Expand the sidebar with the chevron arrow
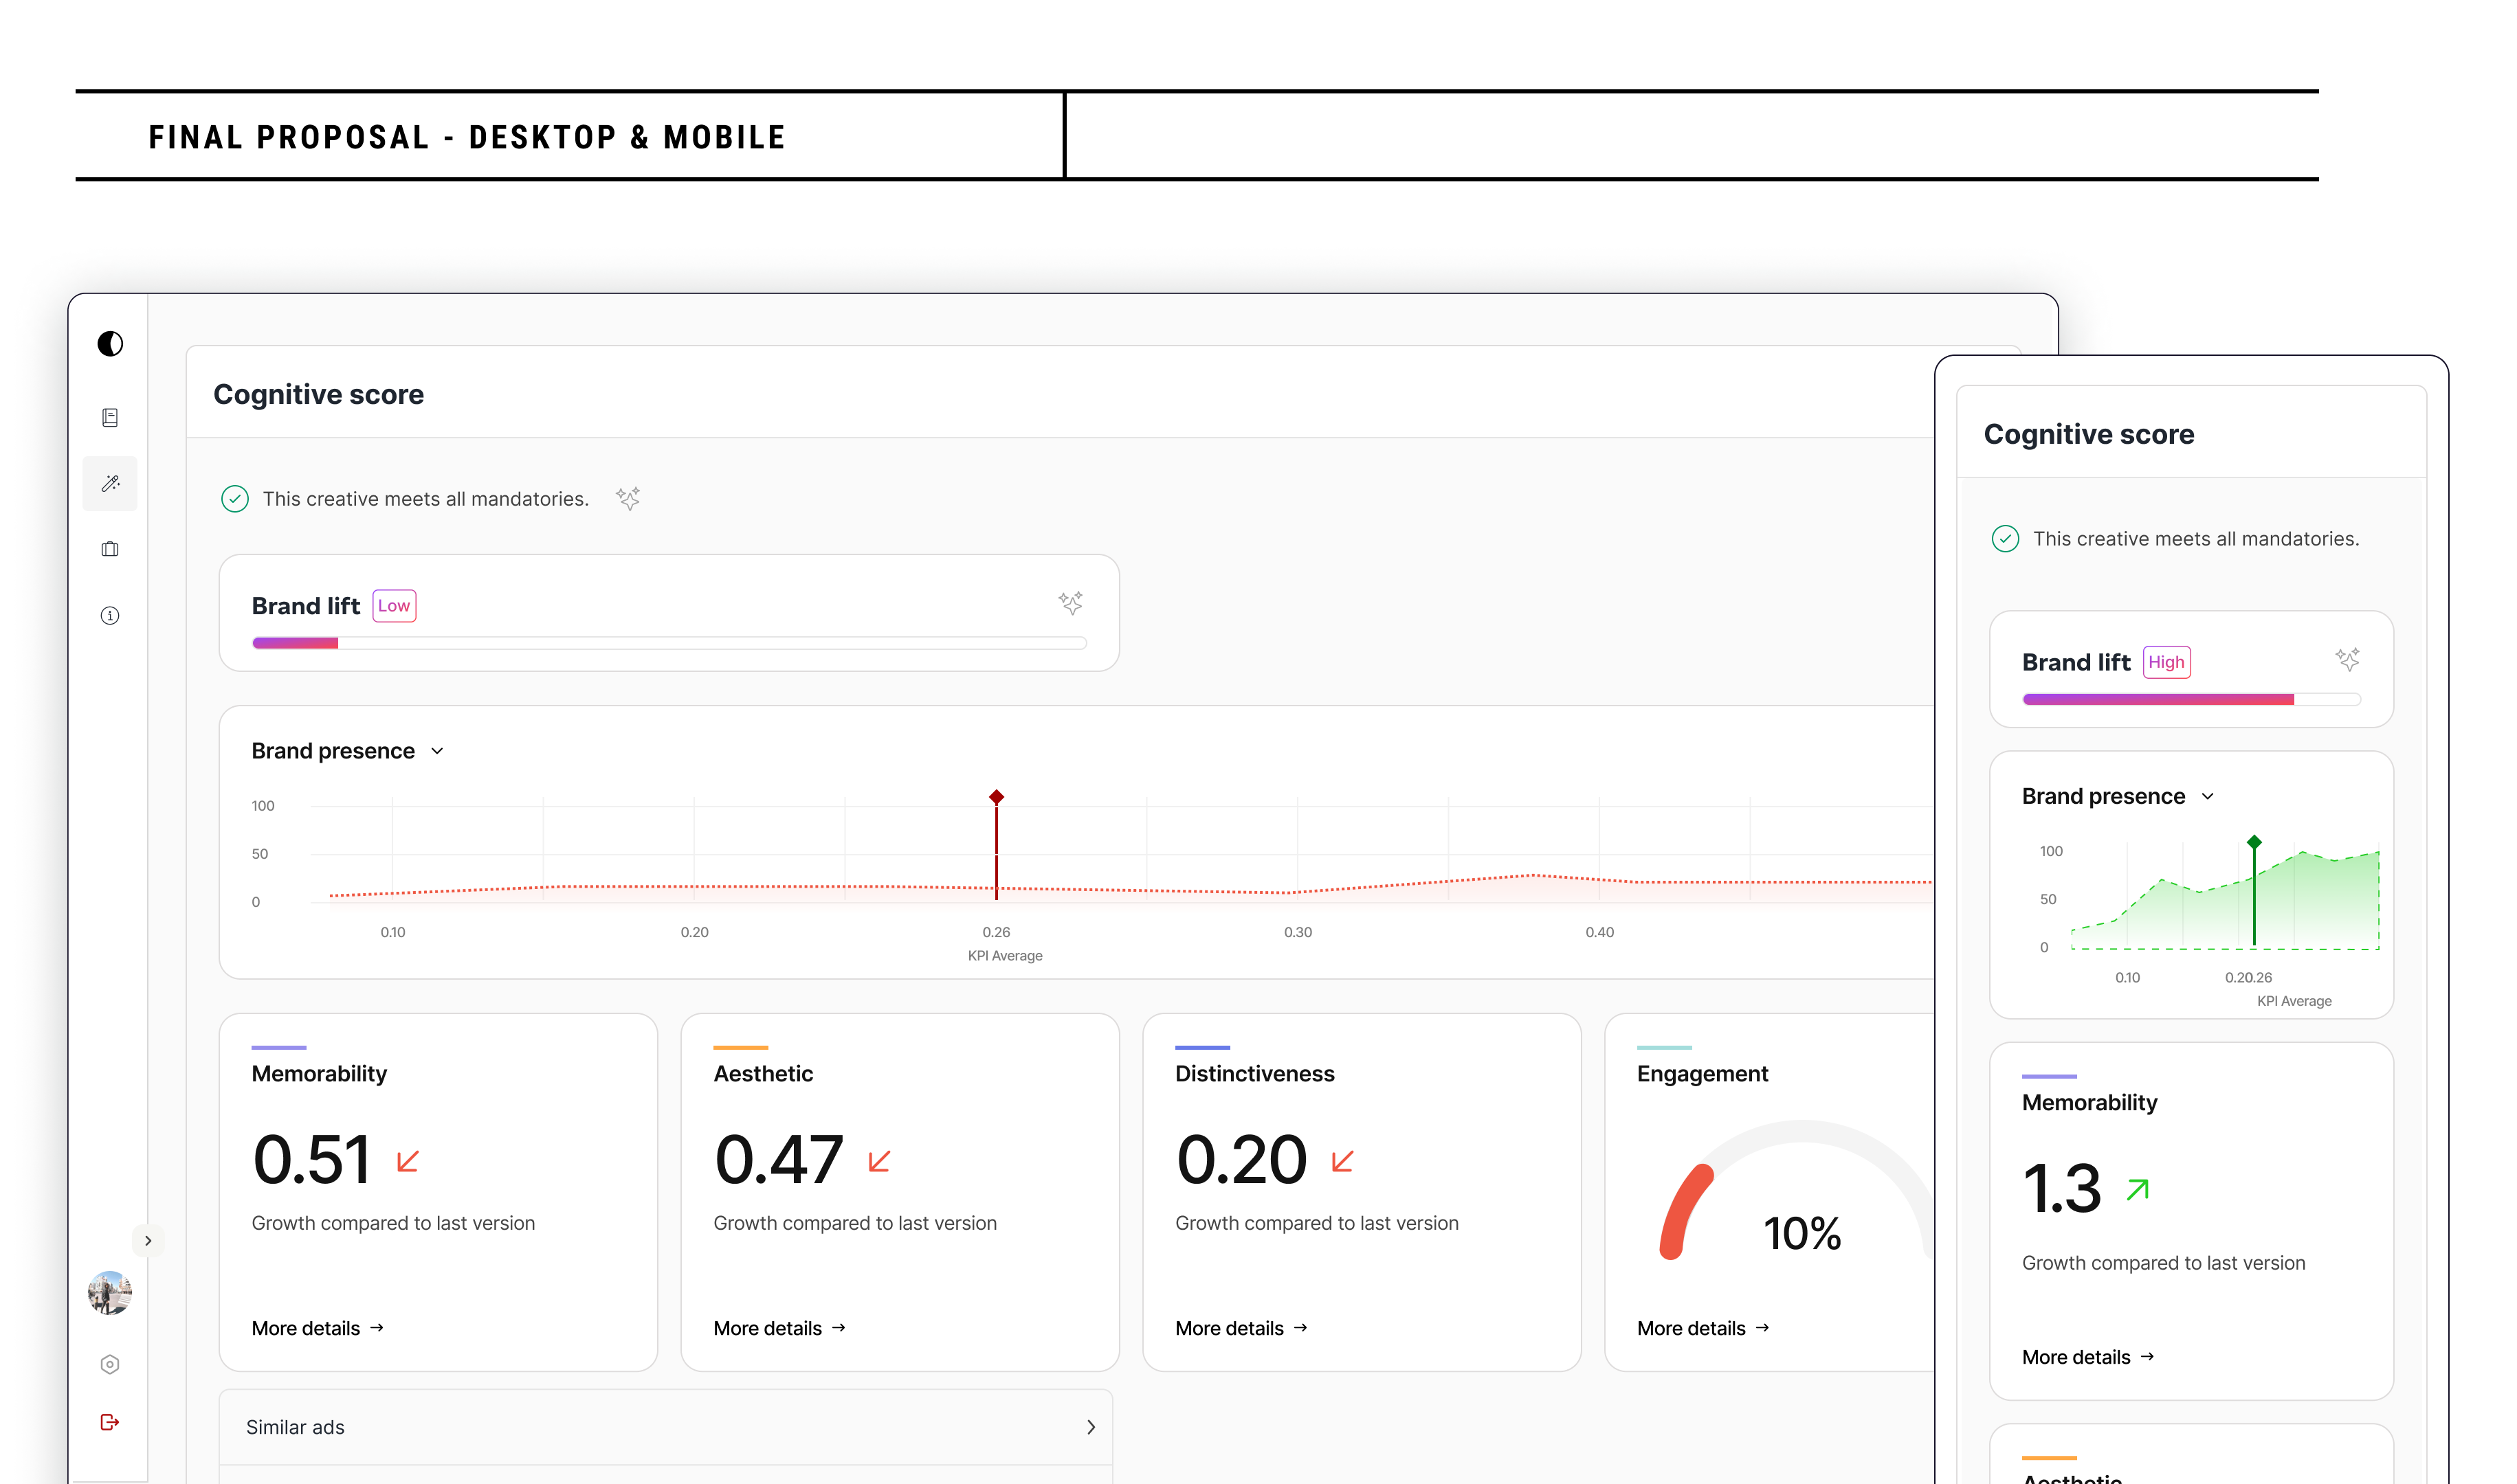This screenshot has height=1484, width=2517. pos(148,1241)
